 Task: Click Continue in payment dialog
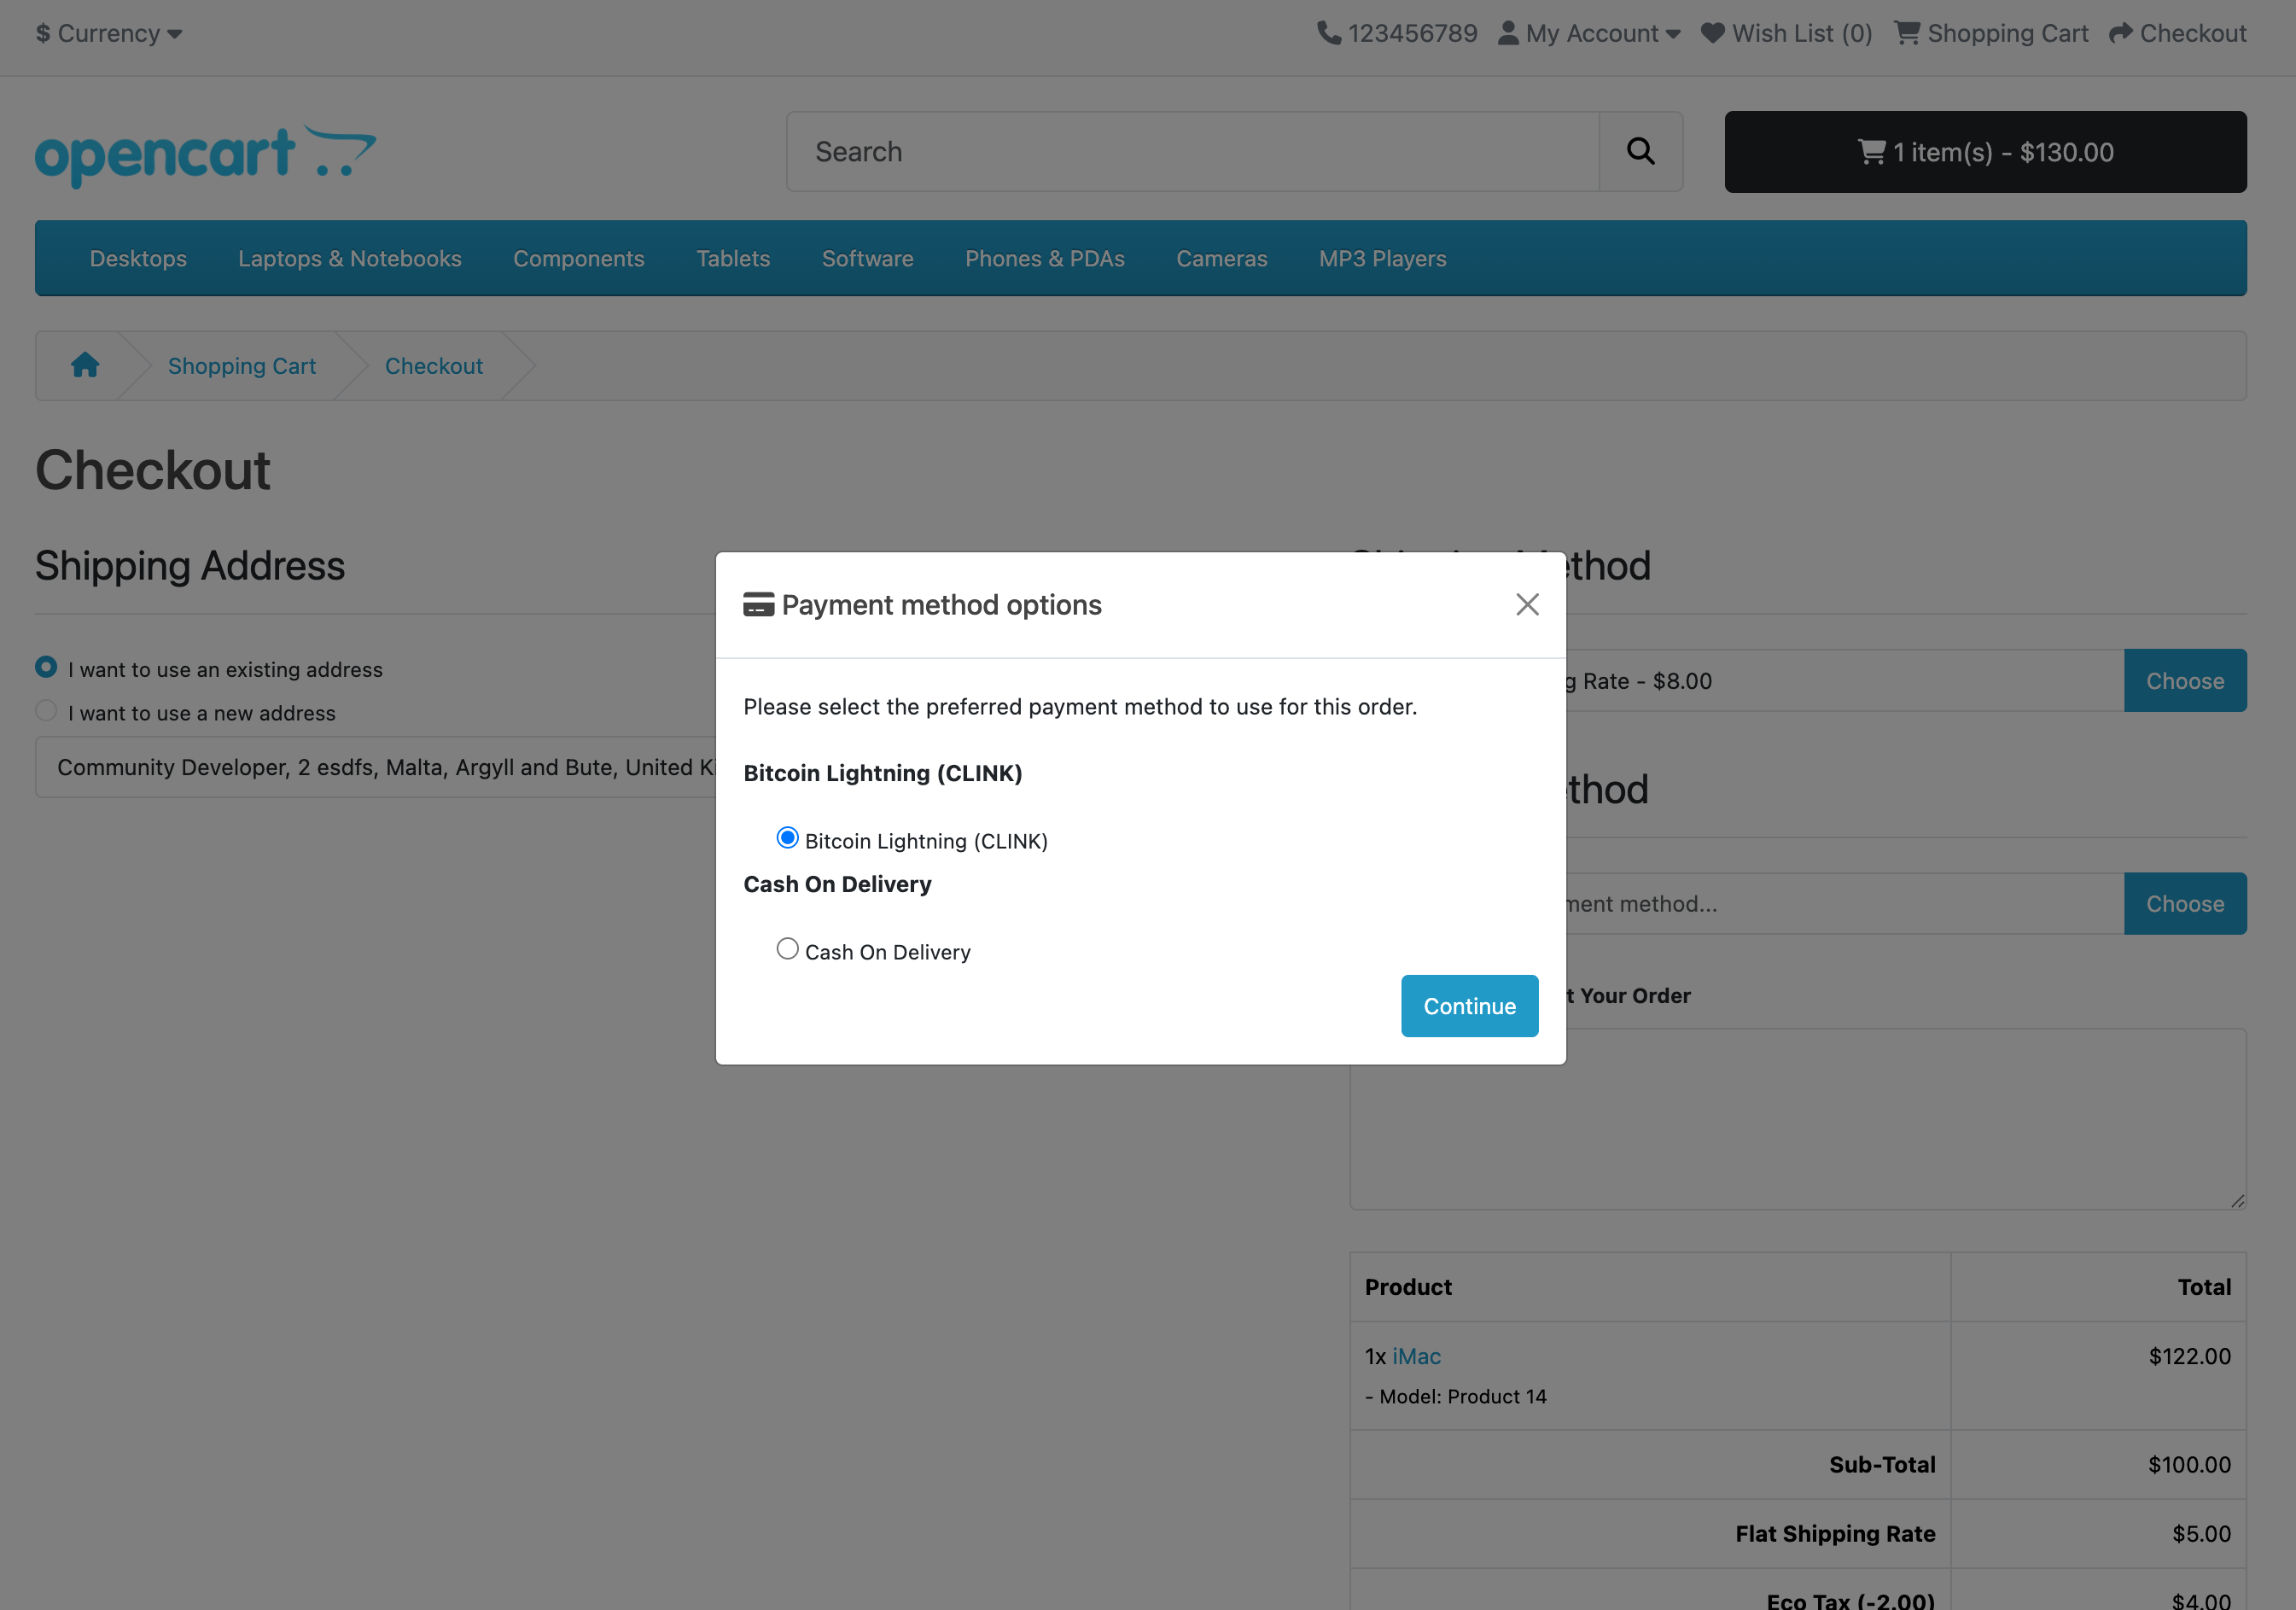[x=1469, y=1006]
